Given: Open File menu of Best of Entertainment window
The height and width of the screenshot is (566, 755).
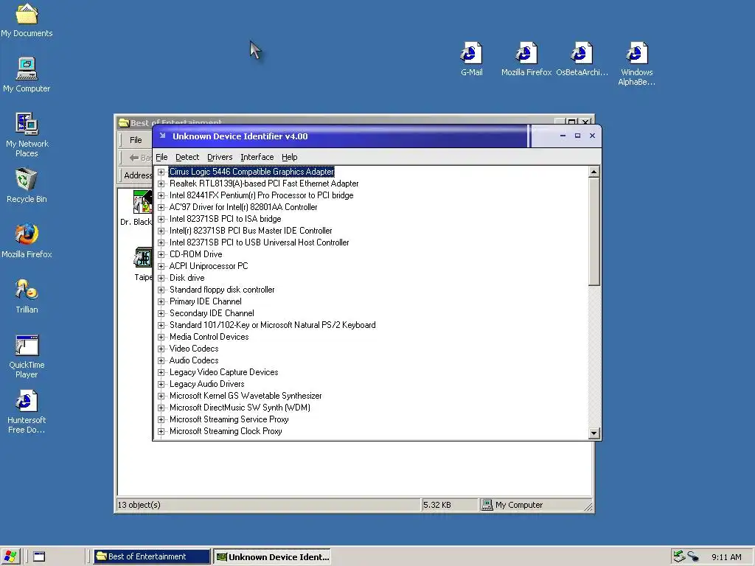Looking at the screenshot, I should (136, 139).
